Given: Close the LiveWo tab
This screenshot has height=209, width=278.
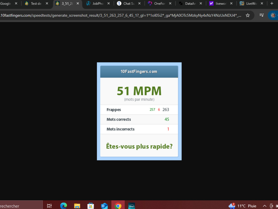Looking at the screenshot, I should pyautogui.click(x=262, y=4).
